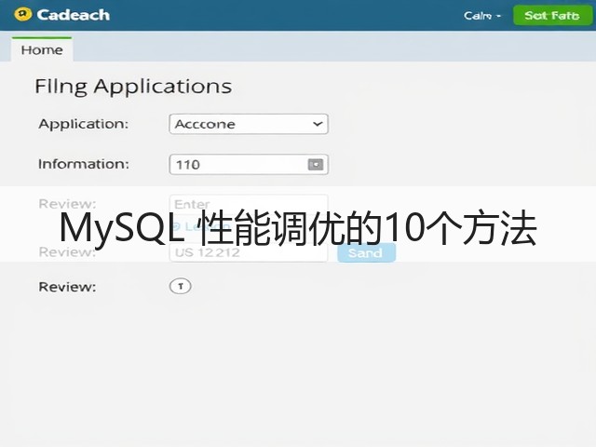Viewport: 596px width, 447px height.
Task: Click the Cadeach brand title text
Action: click(73, 15)
